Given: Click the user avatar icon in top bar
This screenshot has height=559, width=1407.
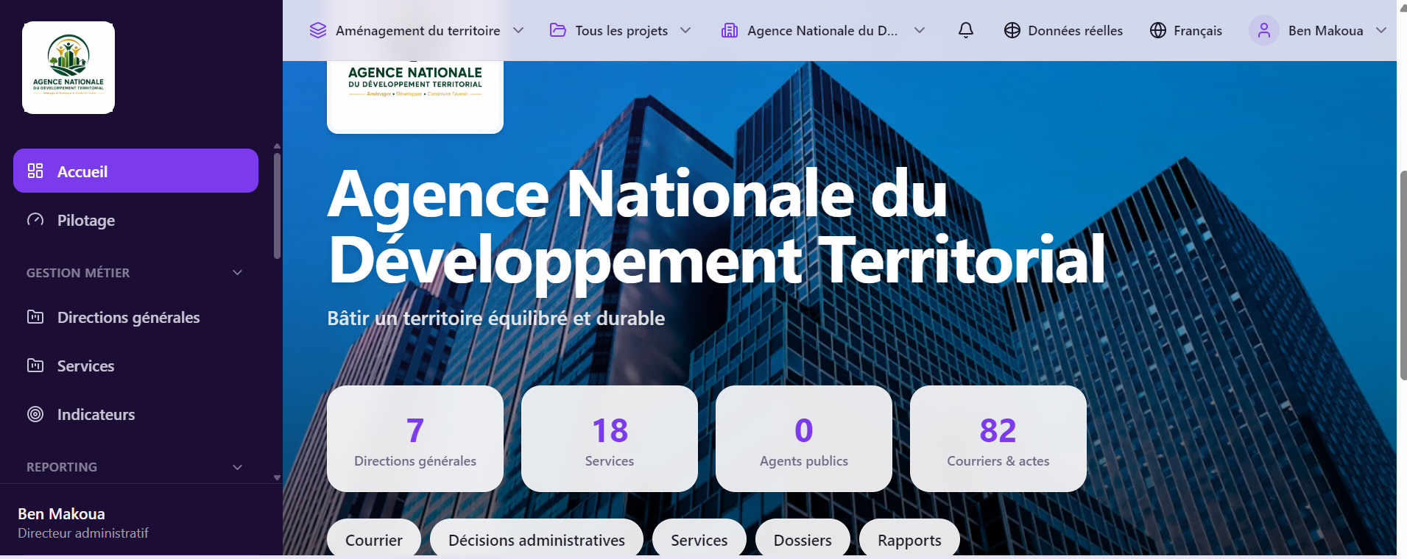Looking at the screenshot, I should (1264, 30).
